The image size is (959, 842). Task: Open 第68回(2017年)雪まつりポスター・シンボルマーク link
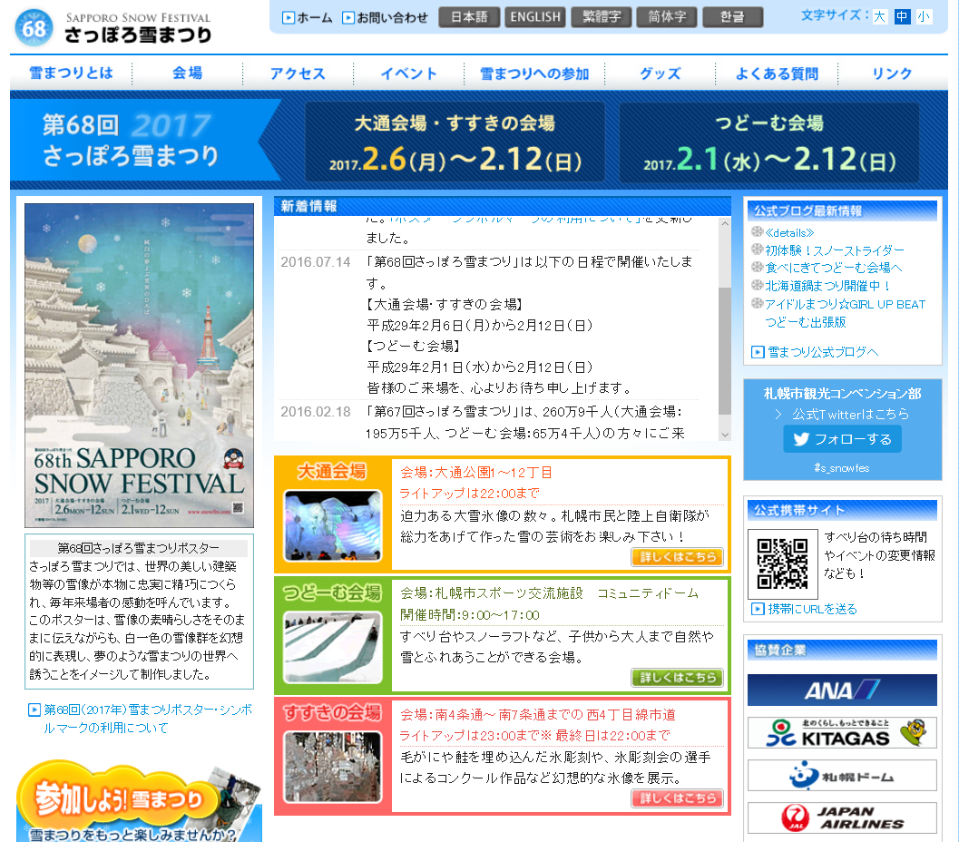(x=147, y=719)
